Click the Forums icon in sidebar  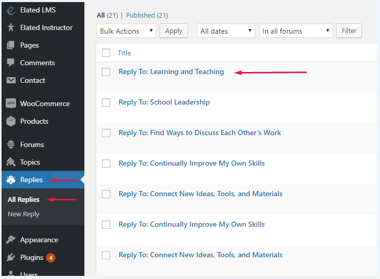pos(11,144)
